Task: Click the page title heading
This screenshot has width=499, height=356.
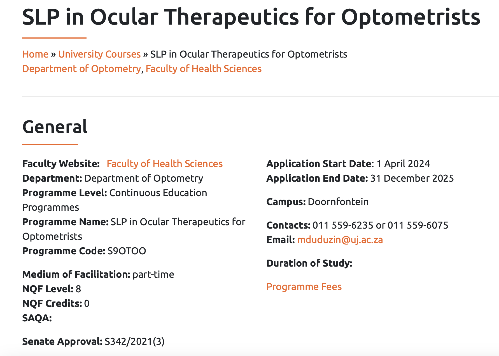Action: [251, 17]
